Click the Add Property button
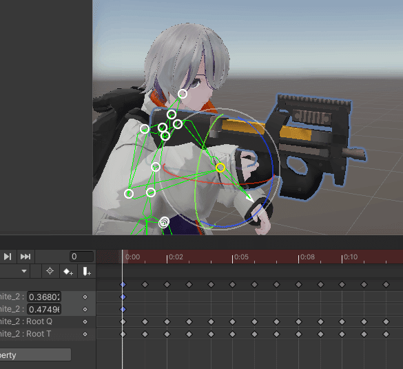 point(35,355)
